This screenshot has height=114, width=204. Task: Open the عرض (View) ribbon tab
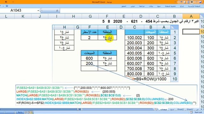coord(133,6)
